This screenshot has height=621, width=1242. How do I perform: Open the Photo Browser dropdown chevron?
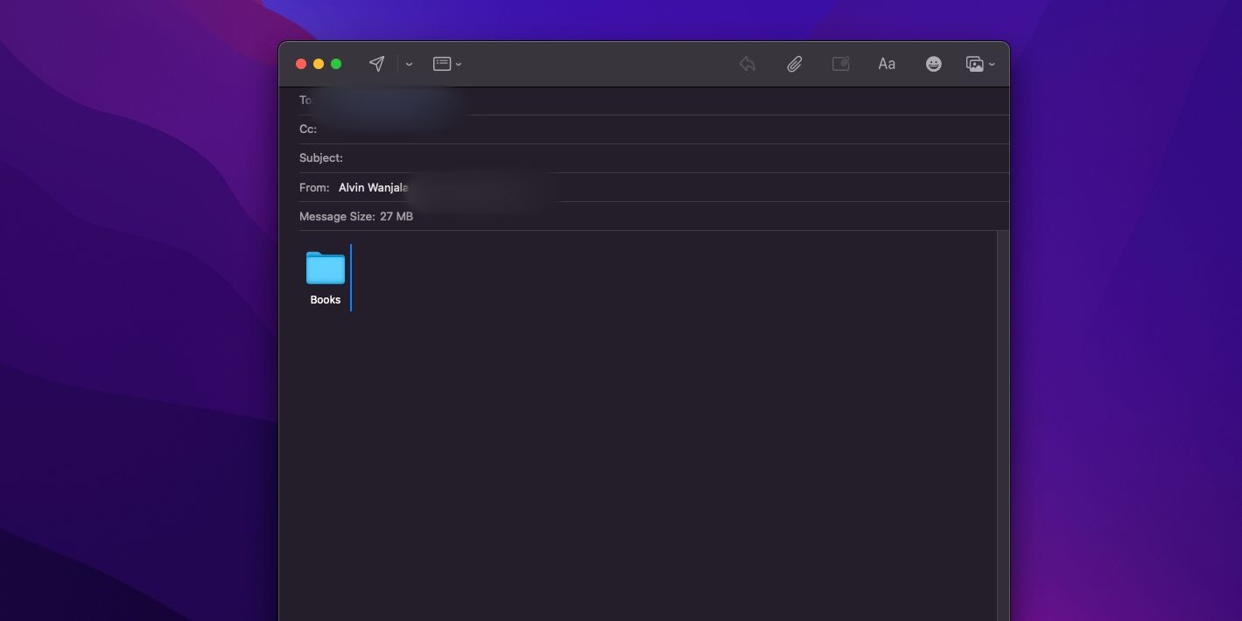991,65
